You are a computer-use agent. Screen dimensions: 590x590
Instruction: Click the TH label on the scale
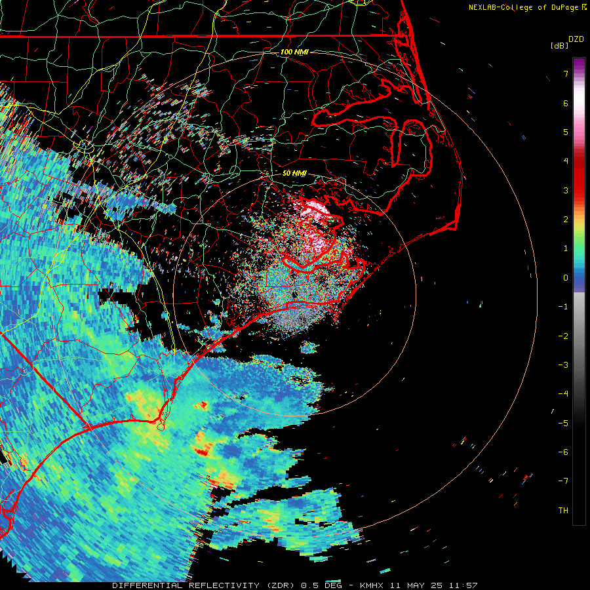point(563,511)
